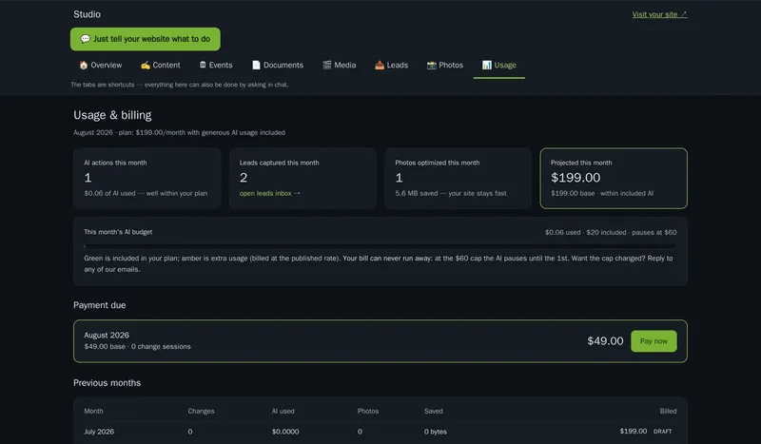761x444 pixels.
Task: Click the 'Projected this month' card
Action: 614,178
